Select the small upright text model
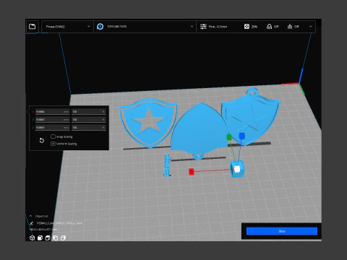This screenshot has width=347, height=260. [167, 165]
